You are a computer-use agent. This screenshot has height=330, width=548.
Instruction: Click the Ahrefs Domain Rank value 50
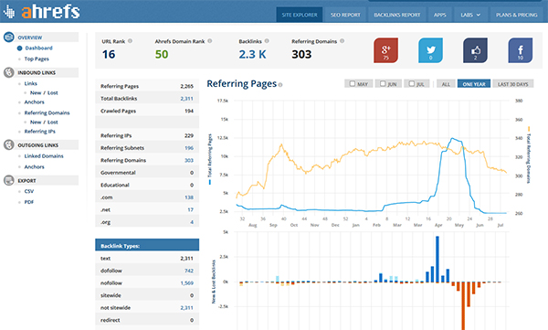pos(162,54)
